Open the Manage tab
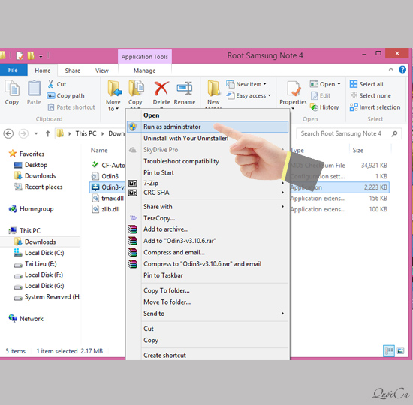Viewport: 413px width, 405px height. [x=145, y=70]
